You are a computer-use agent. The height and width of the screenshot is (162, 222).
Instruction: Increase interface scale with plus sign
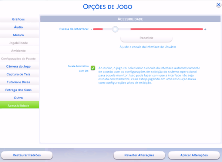pos(205,29)
